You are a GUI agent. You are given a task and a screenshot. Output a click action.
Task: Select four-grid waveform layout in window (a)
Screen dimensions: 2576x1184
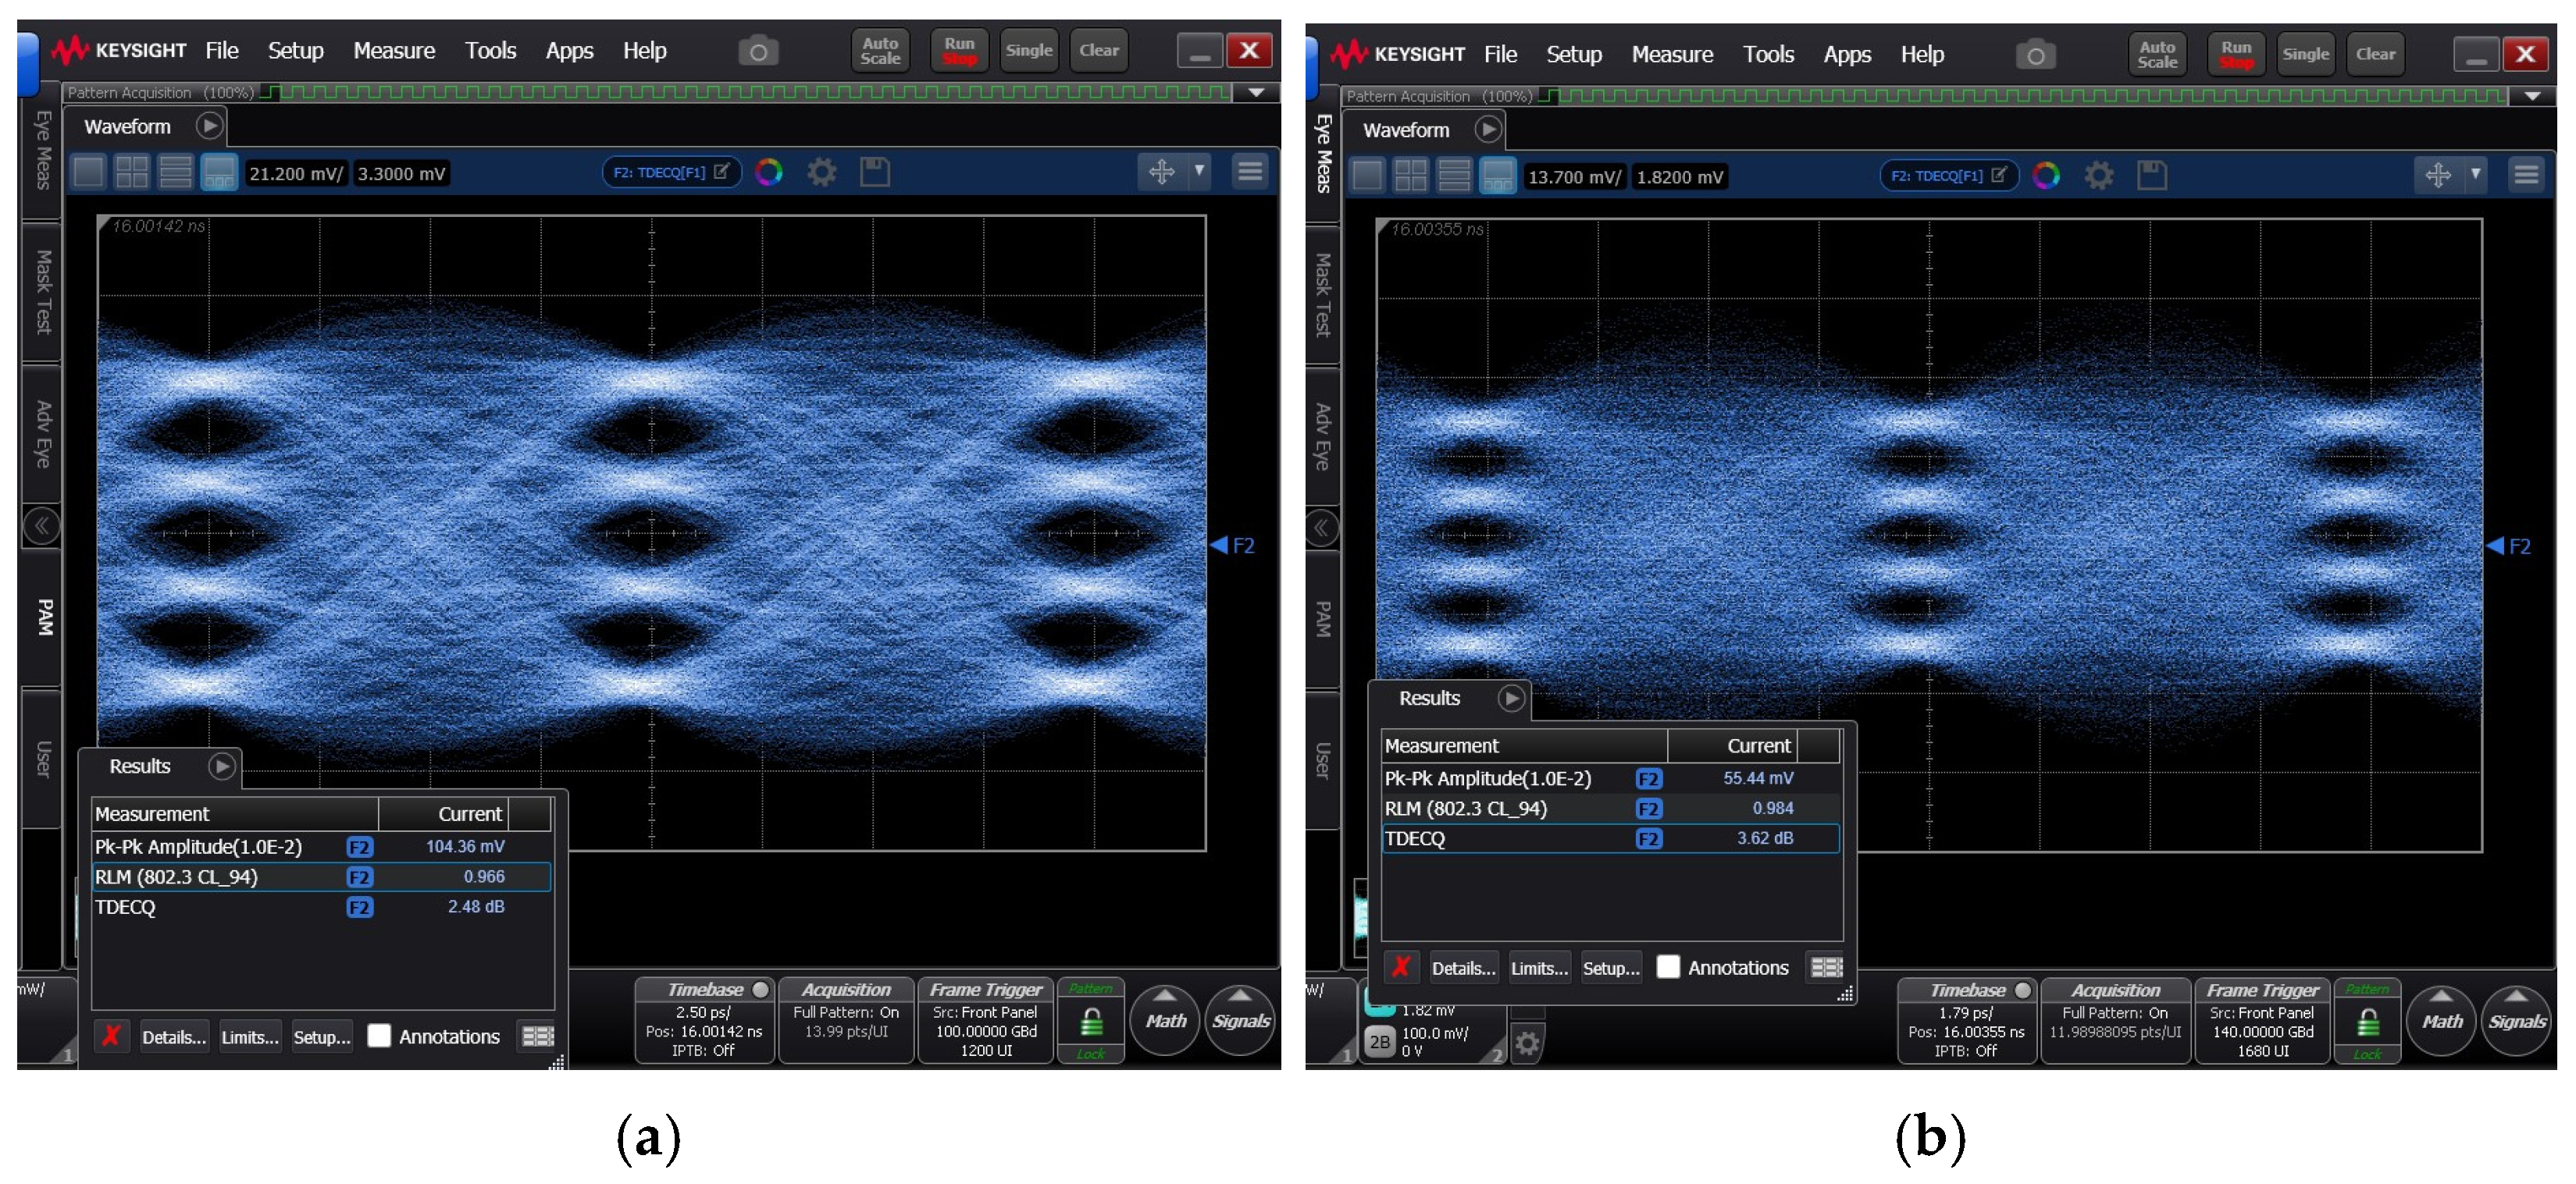[x=132, y=172]
